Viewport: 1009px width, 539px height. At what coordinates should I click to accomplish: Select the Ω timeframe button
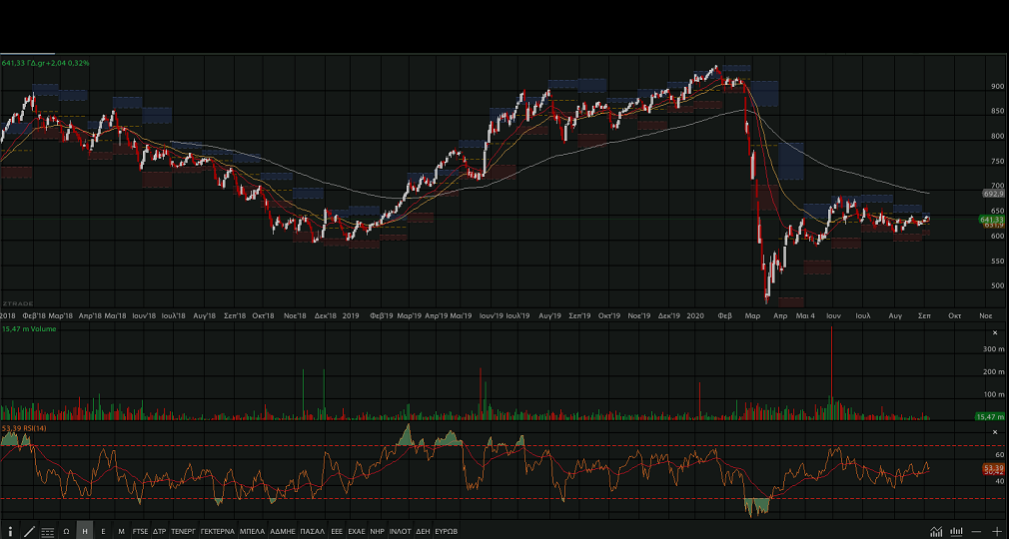tap(66, 531)
